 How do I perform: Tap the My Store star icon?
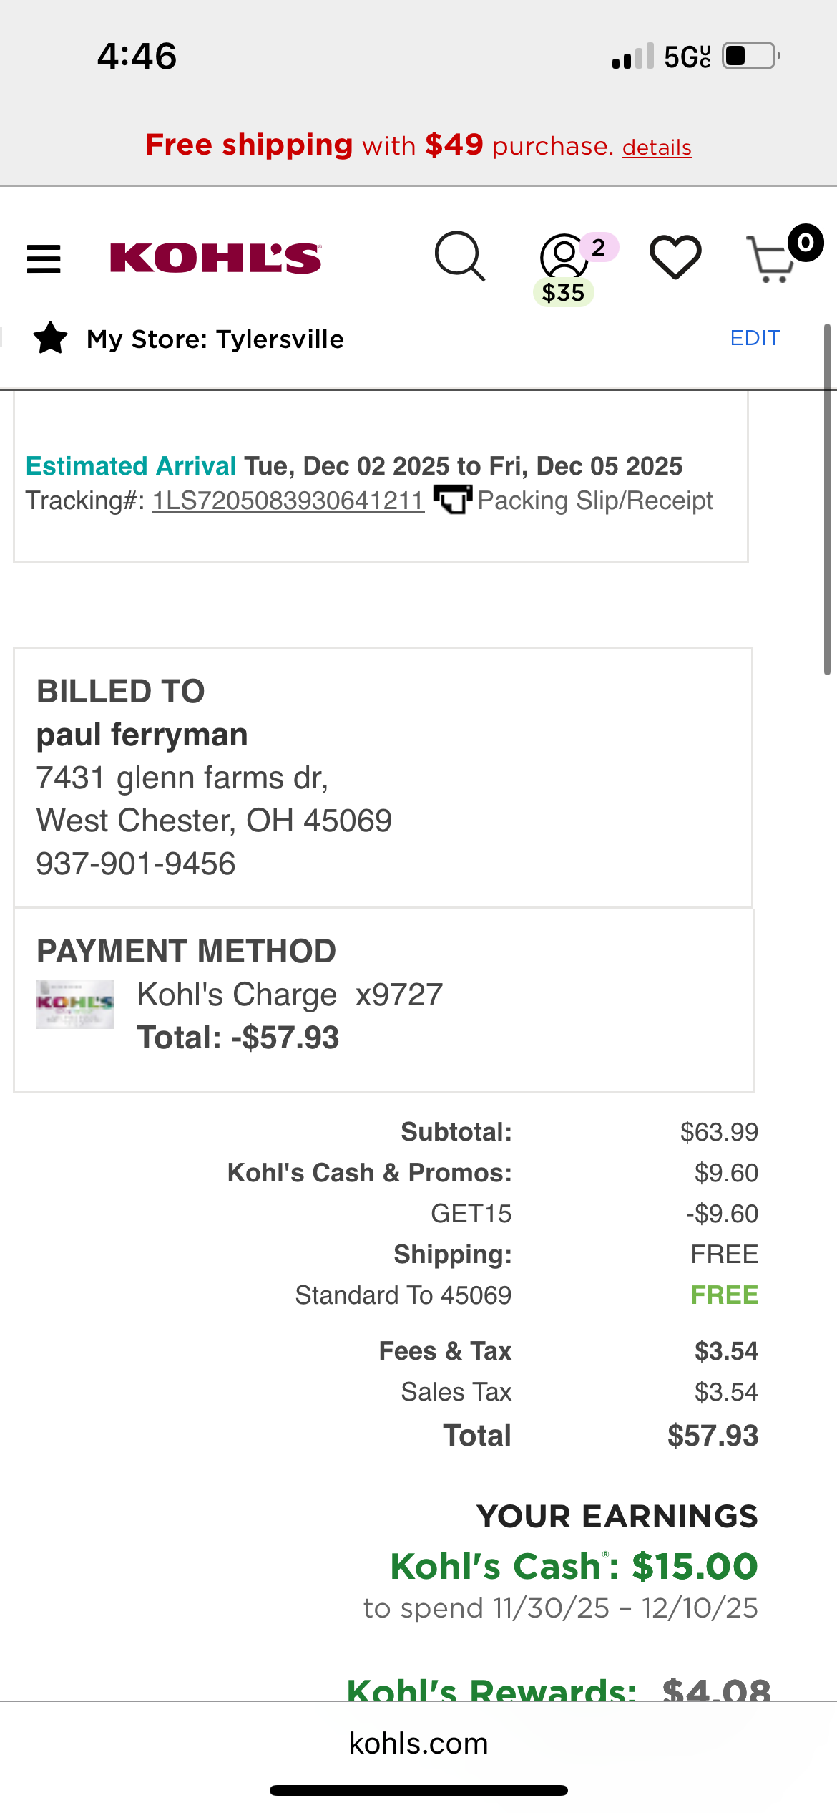click(x=51, y=338)
